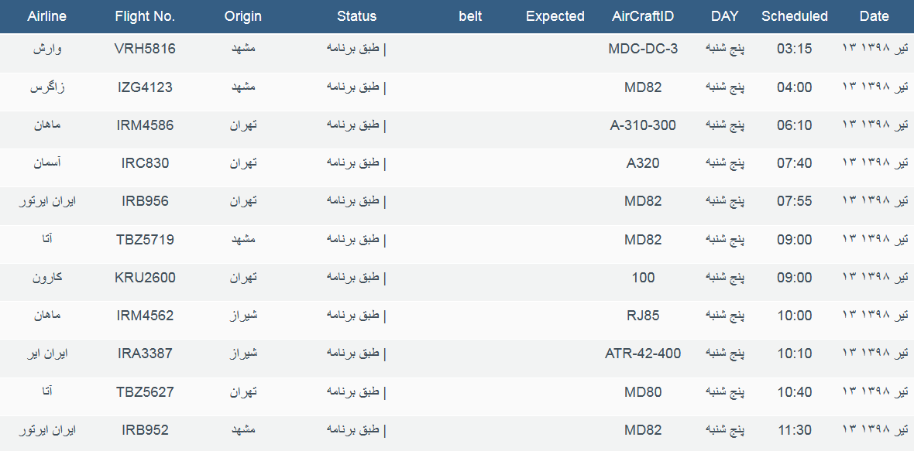Click the belt column header
Viewport: 914px width, 451px height.
point(470,16)
